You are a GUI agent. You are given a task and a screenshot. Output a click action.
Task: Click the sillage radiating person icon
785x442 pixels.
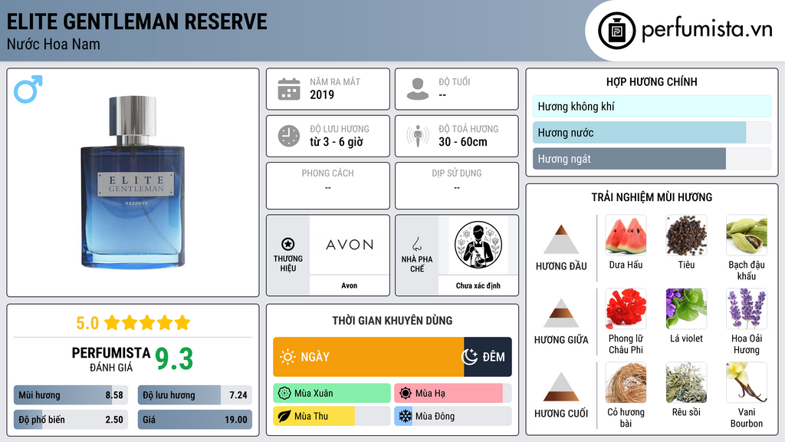tap(418, 136)
